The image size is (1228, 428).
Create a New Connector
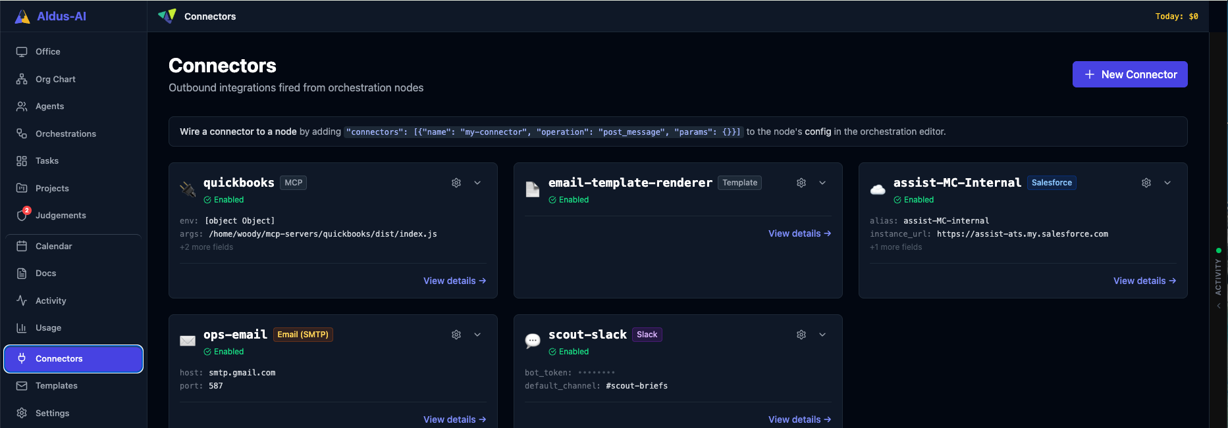(x=1130, y=74)
